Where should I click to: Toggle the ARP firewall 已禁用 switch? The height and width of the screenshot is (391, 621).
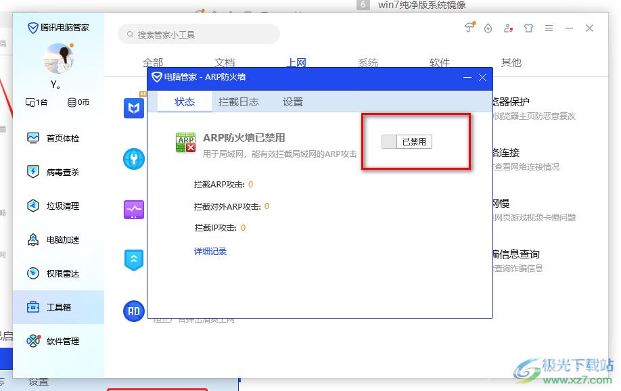coord(407,142)
